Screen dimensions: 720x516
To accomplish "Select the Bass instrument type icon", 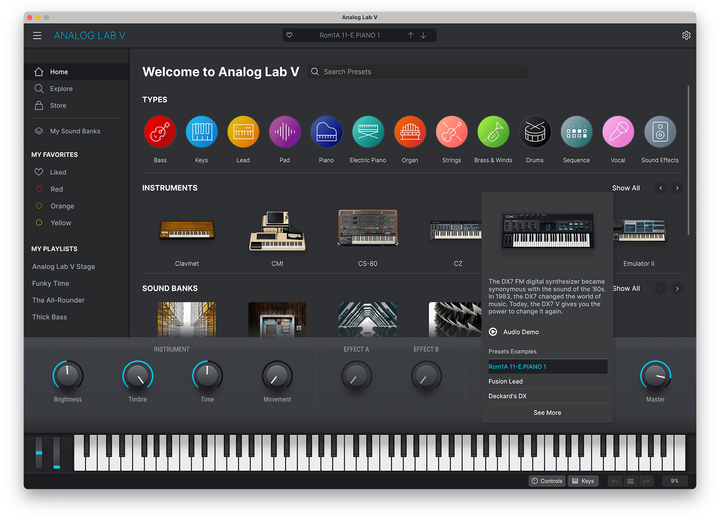I will [x=160, y=132].
